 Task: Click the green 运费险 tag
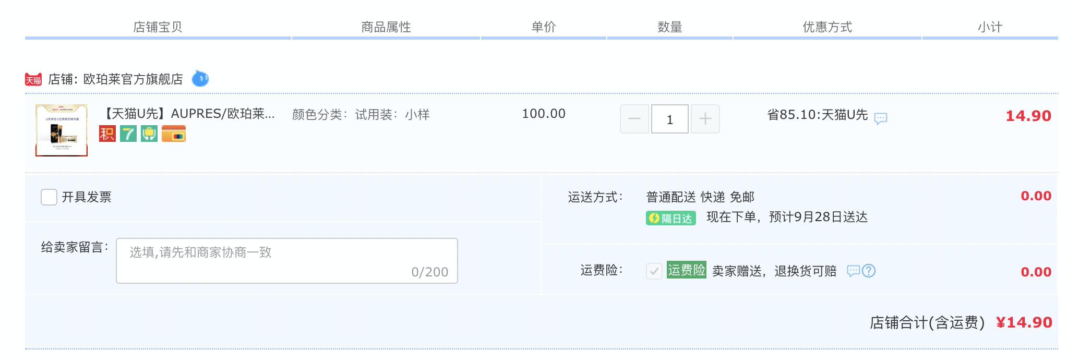coord(687,270)
